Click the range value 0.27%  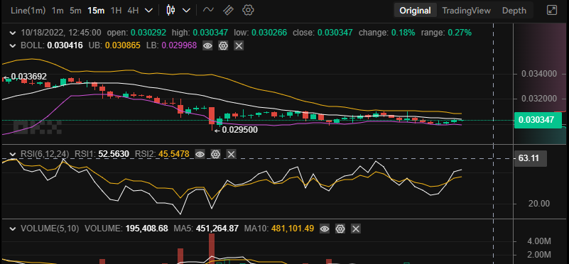[460, 33]
